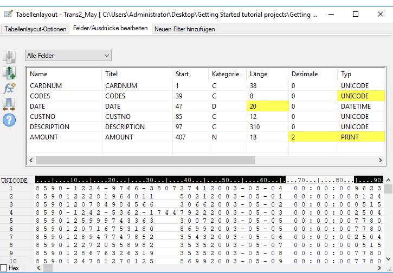Select the AMOUNT field row
This screenshot has height=273, width=393.
tap(43, 137)
